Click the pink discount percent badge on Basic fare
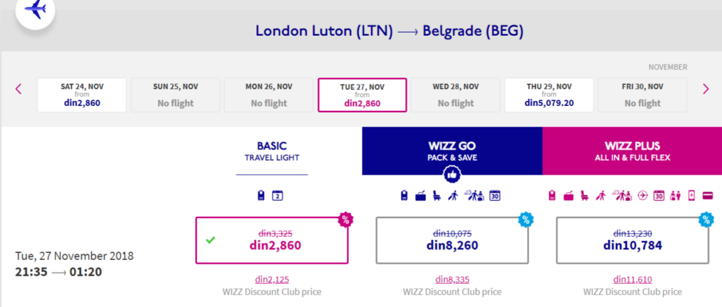722x307 pixels. pos(345,219)
